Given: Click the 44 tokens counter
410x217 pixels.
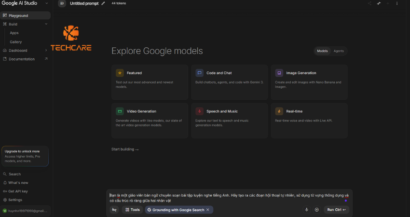Looking at the screenshot, I should click(x=119, y=3).
